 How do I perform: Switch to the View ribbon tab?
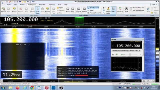[15, 5]
